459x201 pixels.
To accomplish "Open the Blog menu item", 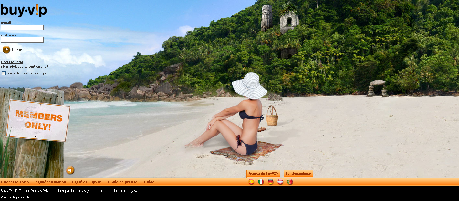I will 151,182.
